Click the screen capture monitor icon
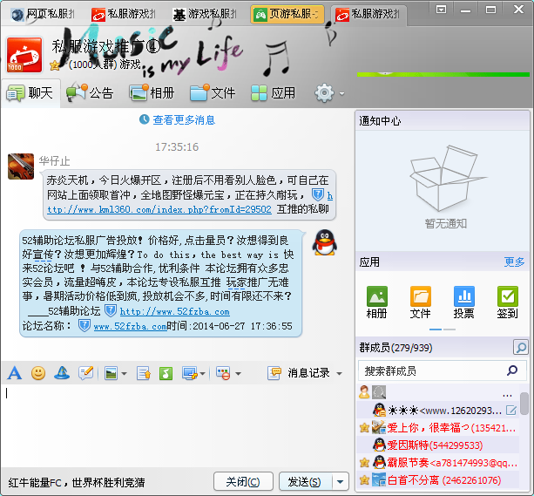Image resolution: width=534 pixels, height=496 pixels. [190, 373]
